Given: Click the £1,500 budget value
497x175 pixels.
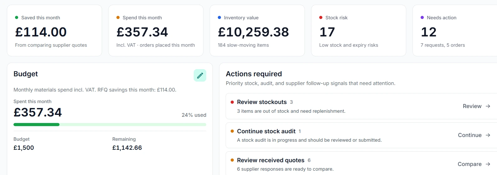Looking at the screenshot, I should [24, 148].
